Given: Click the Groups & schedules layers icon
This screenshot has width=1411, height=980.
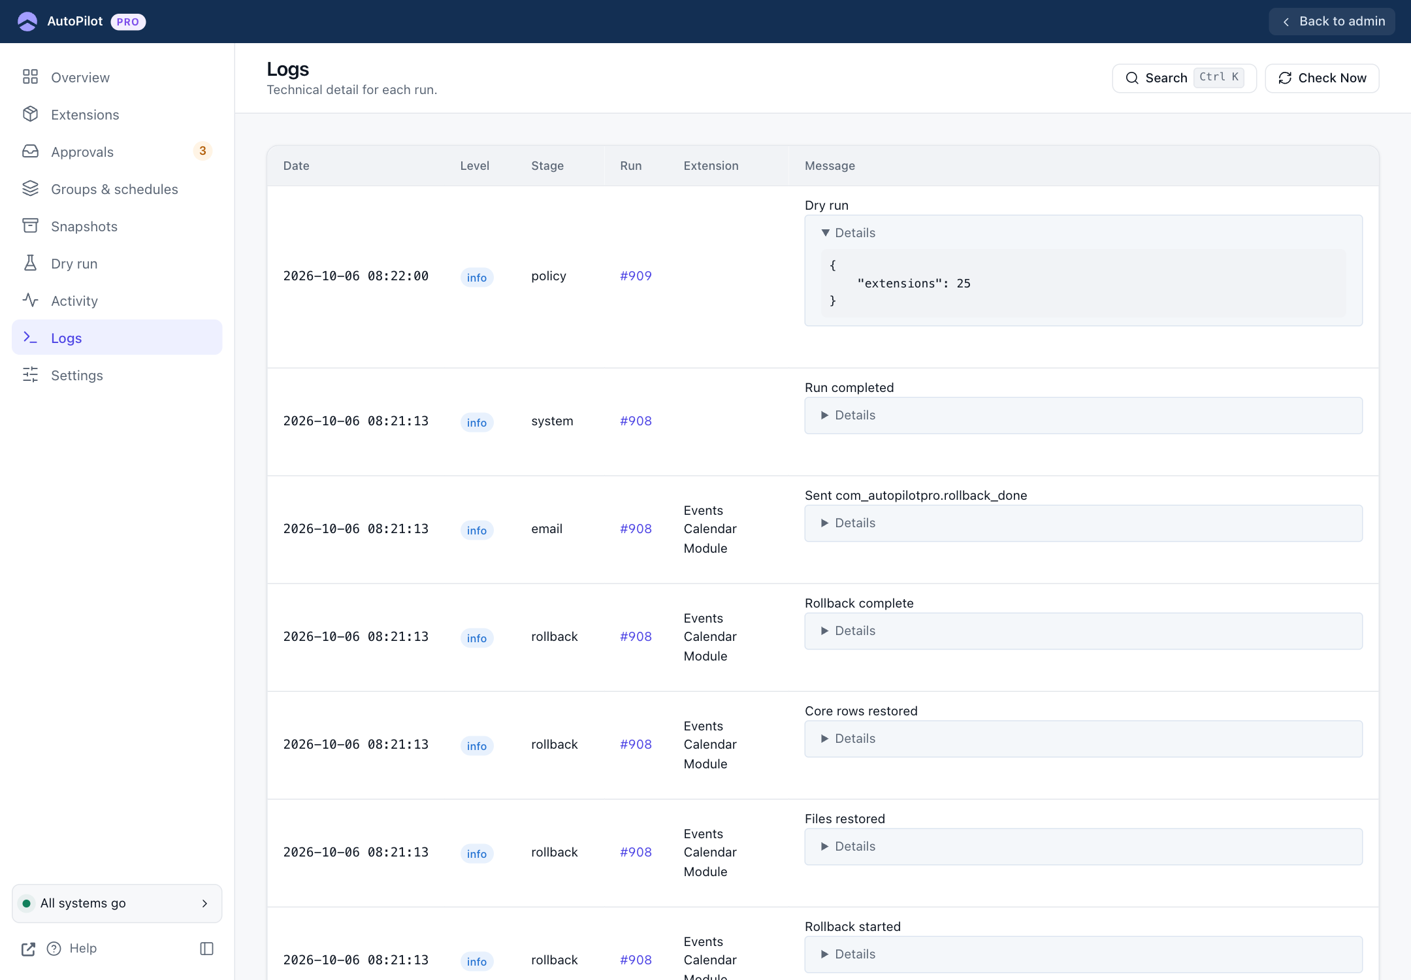Looking at the screenshot, I should (30, 189).
